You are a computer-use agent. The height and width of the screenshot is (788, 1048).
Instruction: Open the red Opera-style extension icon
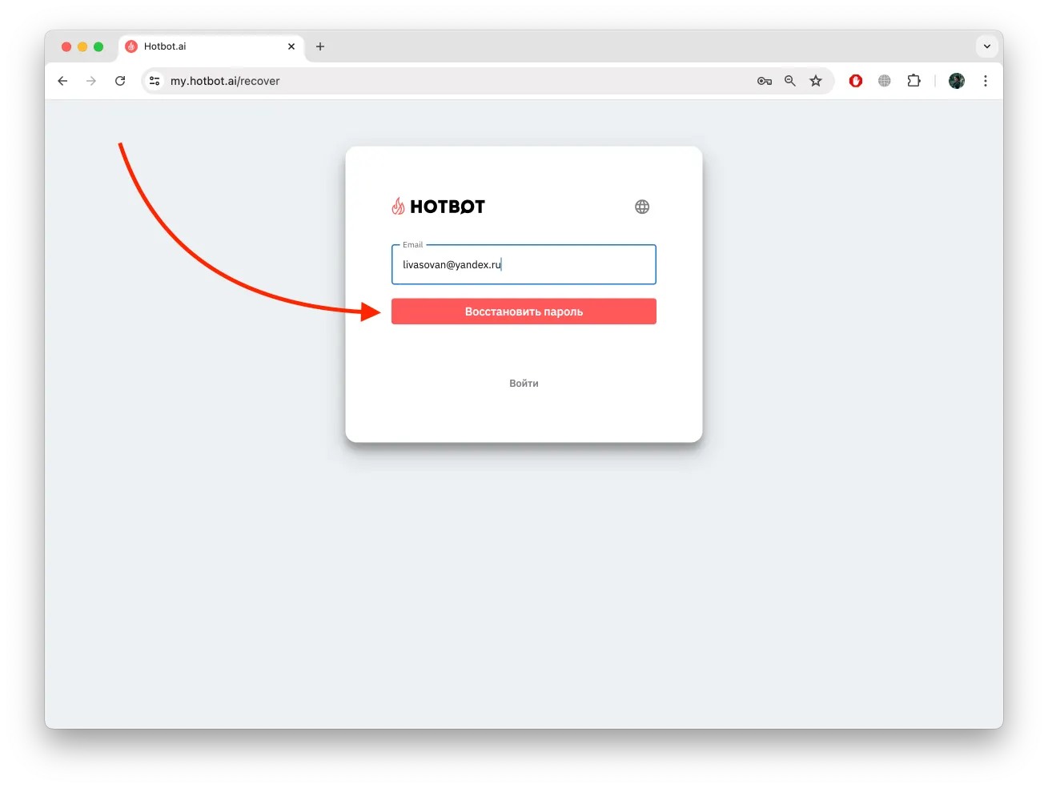(856, 81)
